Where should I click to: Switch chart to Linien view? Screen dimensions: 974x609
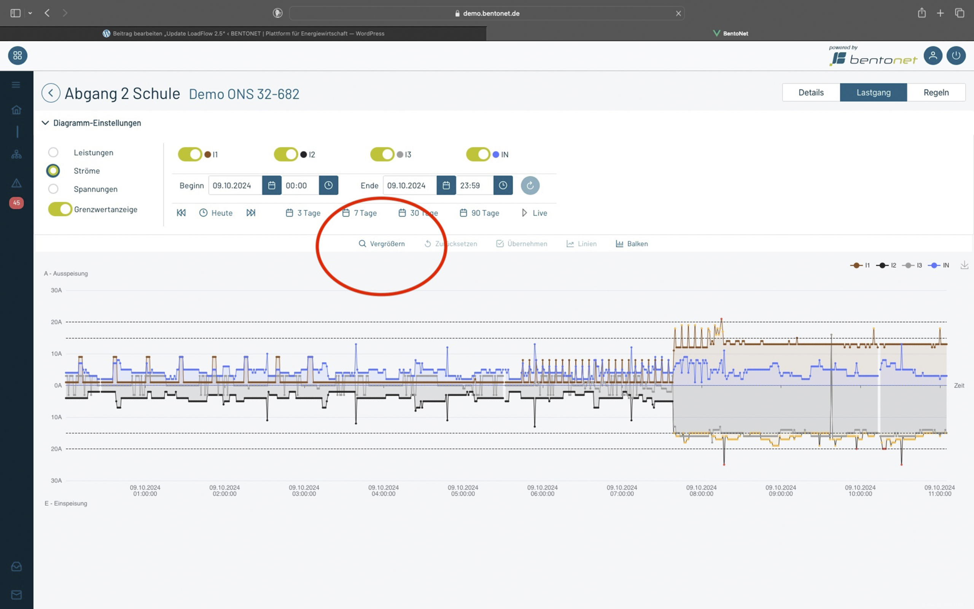pos(582,244)
